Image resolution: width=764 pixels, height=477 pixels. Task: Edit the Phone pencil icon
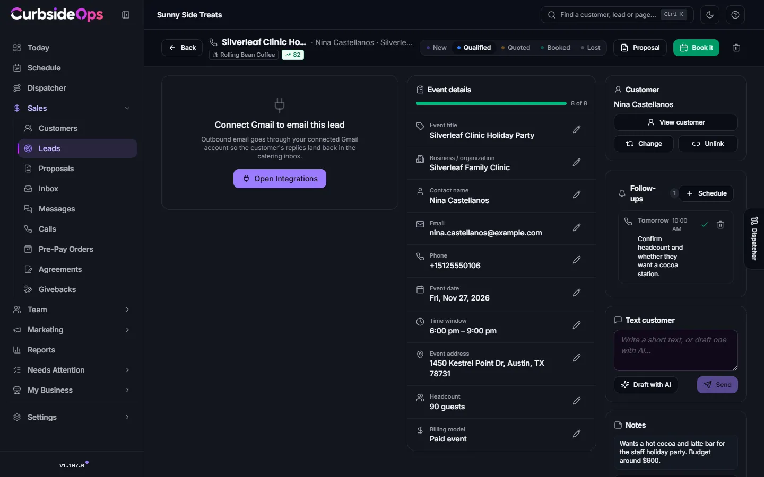[577, 260]
